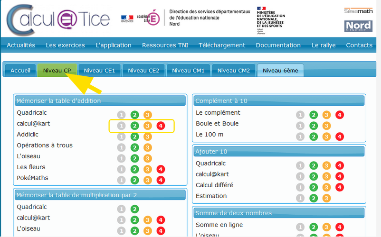
Task: Switch to the Niveau CE1 tab
Action: (x=99, y=70)
